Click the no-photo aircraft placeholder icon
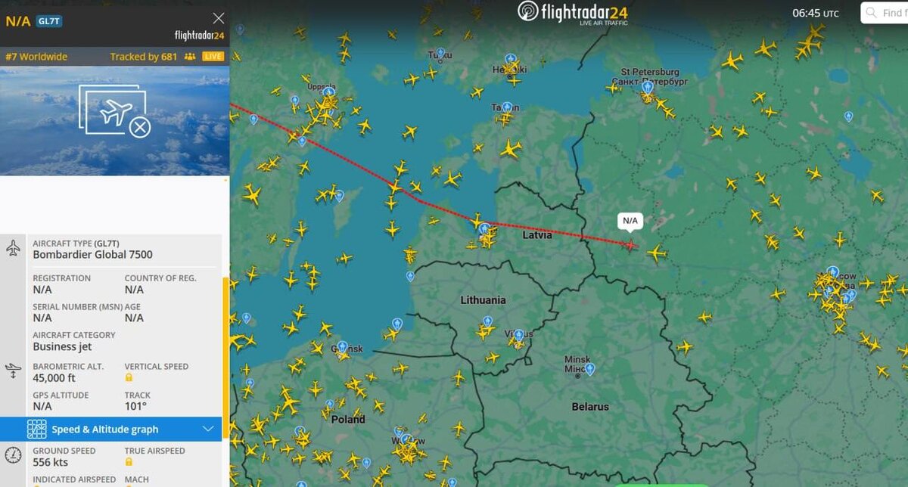 click(114, 113)
